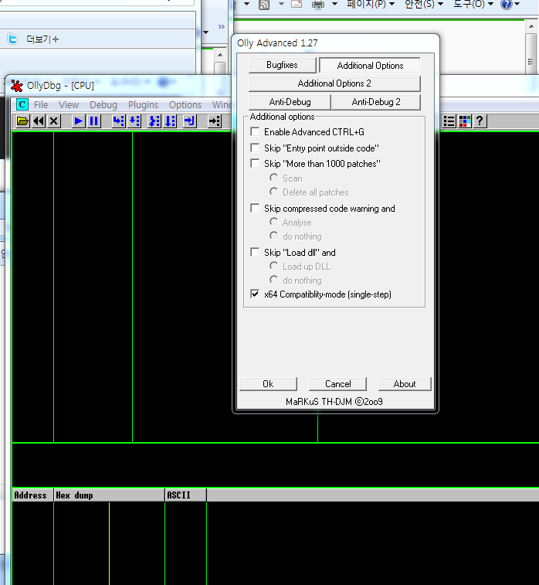Open the 안전(S) dropdown in browser
Image resolution: width=539 pixels, height=585 pixels.
point(424,4)
